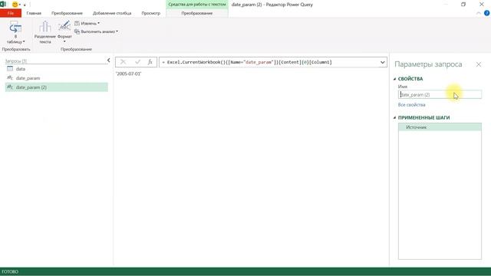This screenshot has height=276, width=491.
Task: Click the table icon beside data query
Action: pos(10,69)
